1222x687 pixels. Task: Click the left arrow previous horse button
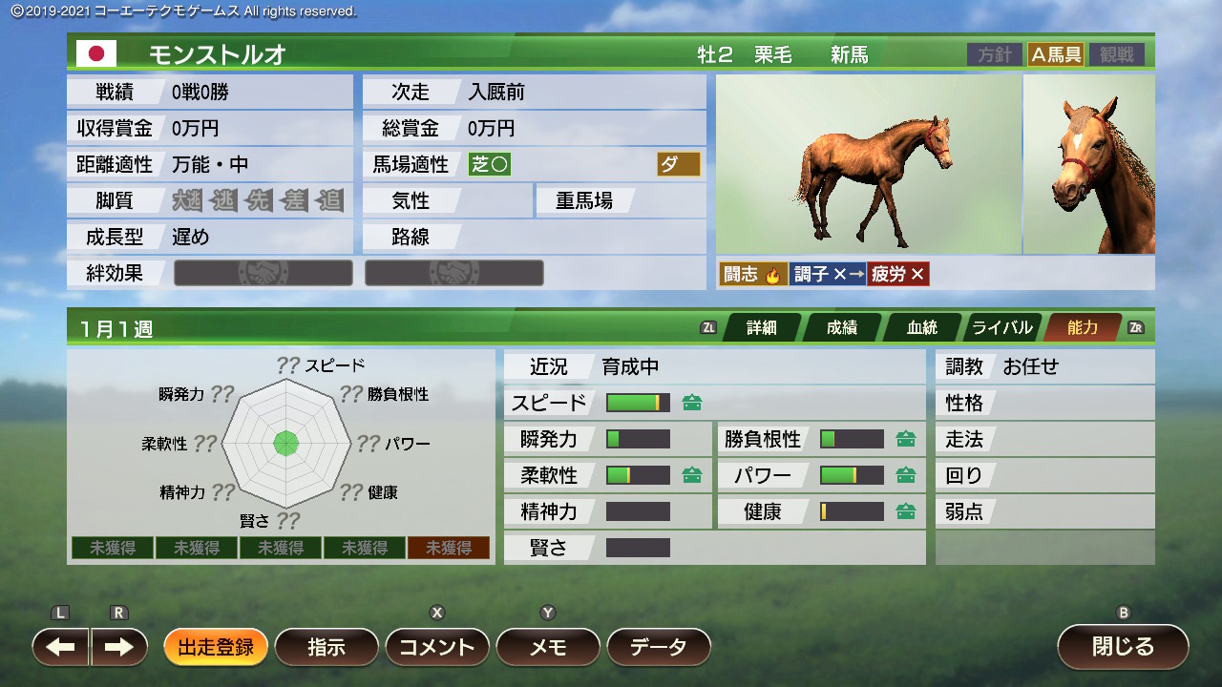tap(61, 647)
